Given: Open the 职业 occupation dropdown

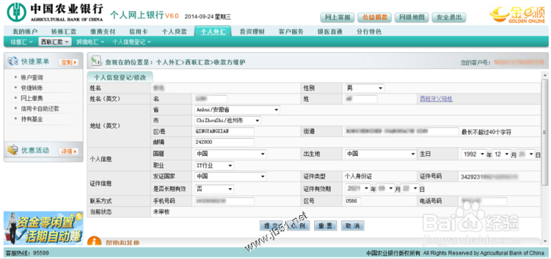Looking at the screenshot, I should pos(214,166).
